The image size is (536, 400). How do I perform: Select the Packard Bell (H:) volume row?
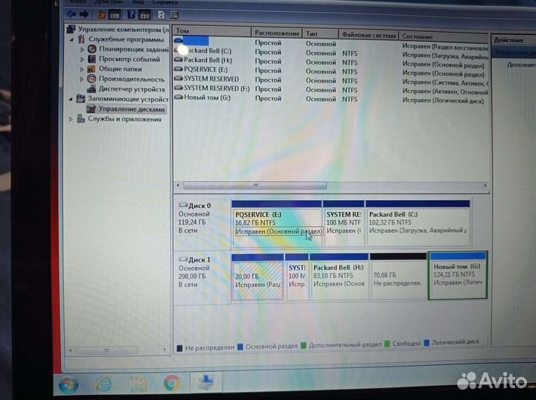coord(331,62)
